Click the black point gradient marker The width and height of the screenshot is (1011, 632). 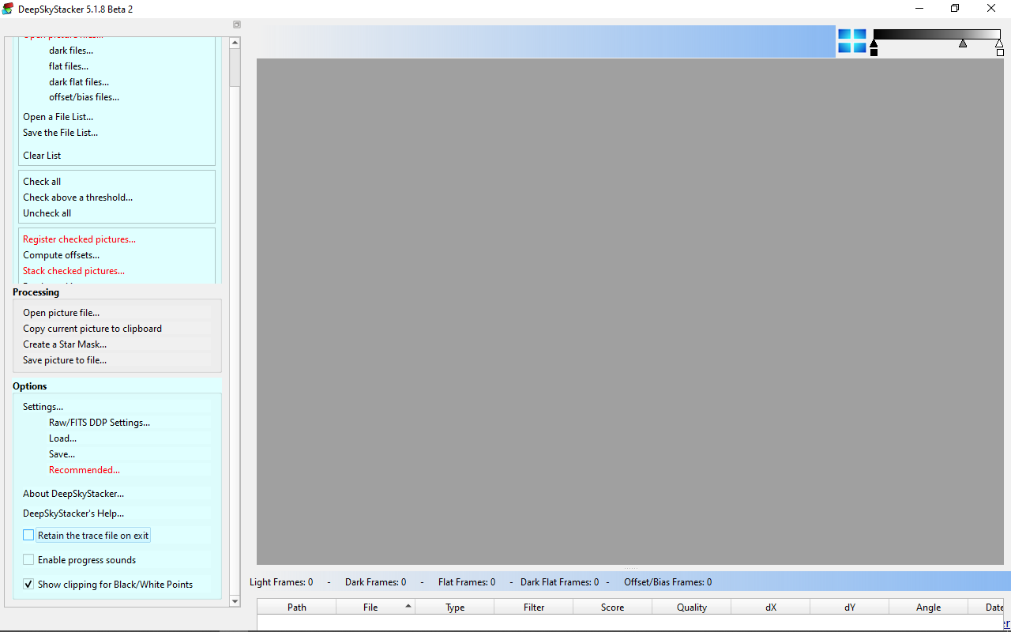point(874,43)
